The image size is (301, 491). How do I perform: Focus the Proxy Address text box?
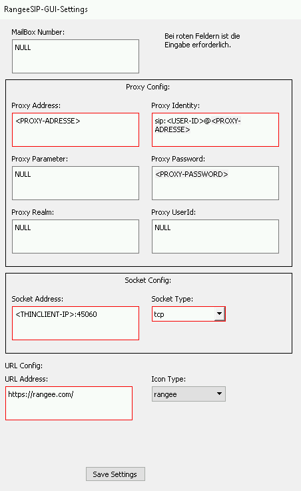point(75,129)
